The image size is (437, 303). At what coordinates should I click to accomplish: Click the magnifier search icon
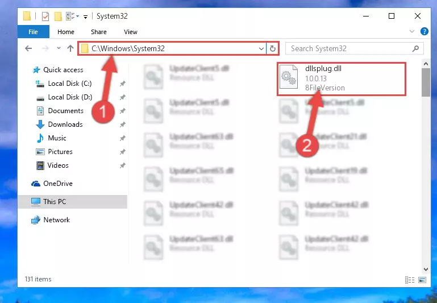pyautogui.click(x=415, y=49)
